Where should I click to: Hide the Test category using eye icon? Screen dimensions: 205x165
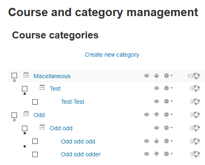(x=157, y=88)
